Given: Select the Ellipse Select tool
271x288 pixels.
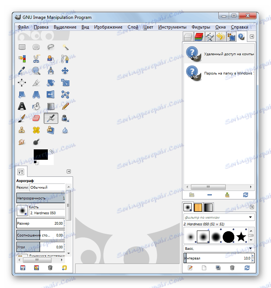Looking at the screenshot, I should pyautogui.click(x=36, y=47).
